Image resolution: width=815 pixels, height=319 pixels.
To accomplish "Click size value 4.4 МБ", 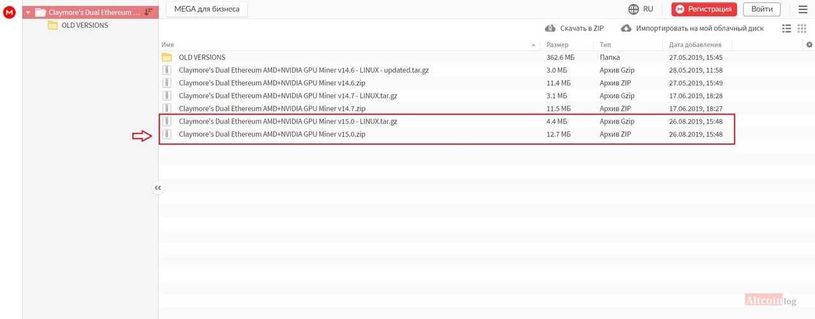I will [556, 121].
